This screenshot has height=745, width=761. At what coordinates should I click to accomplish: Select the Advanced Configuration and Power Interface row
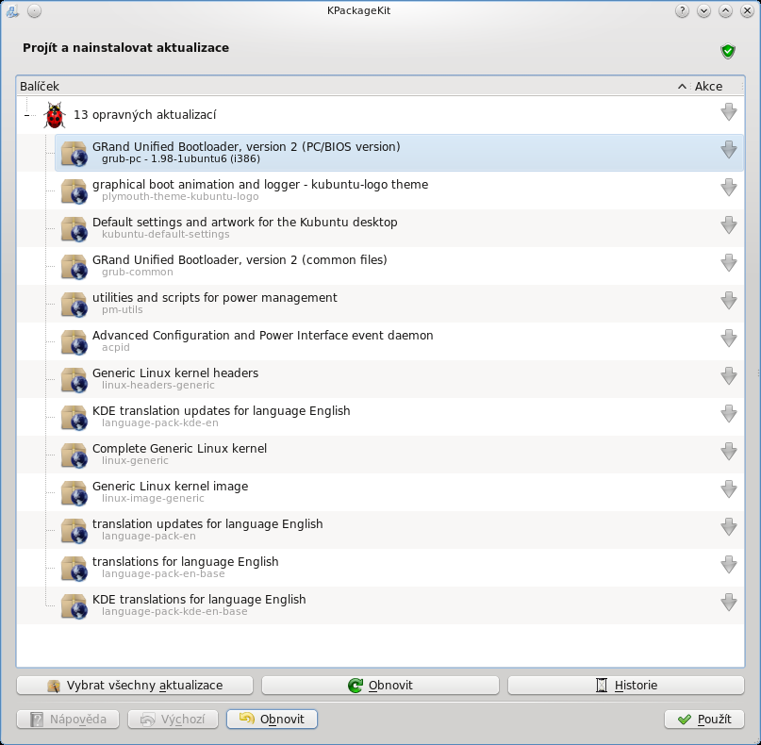pos(399,341)
